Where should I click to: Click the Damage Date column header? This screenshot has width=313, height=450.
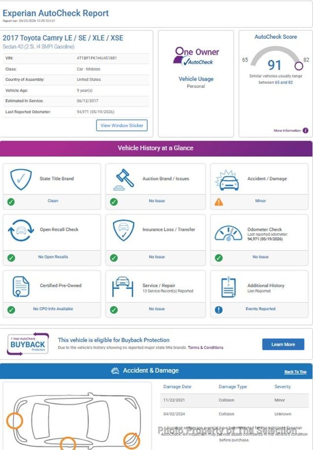point(177,387)
